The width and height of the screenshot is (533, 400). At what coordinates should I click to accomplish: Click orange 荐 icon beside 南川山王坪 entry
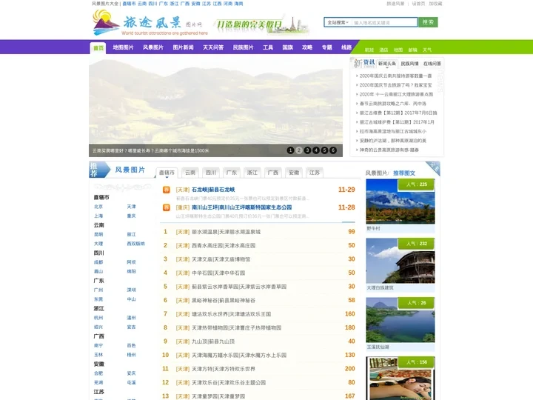click(x=167, y=207)
